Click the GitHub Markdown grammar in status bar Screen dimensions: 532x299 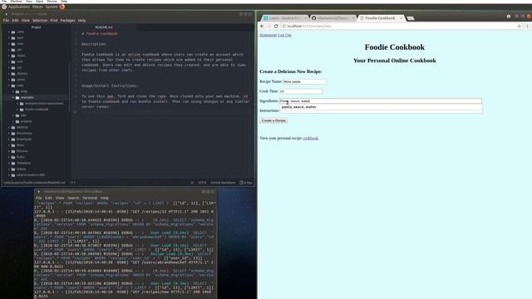[x=223, y=183]
